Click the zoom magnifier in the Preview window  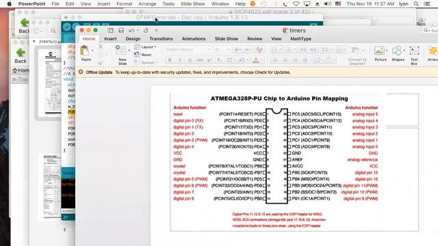[53, 31]
